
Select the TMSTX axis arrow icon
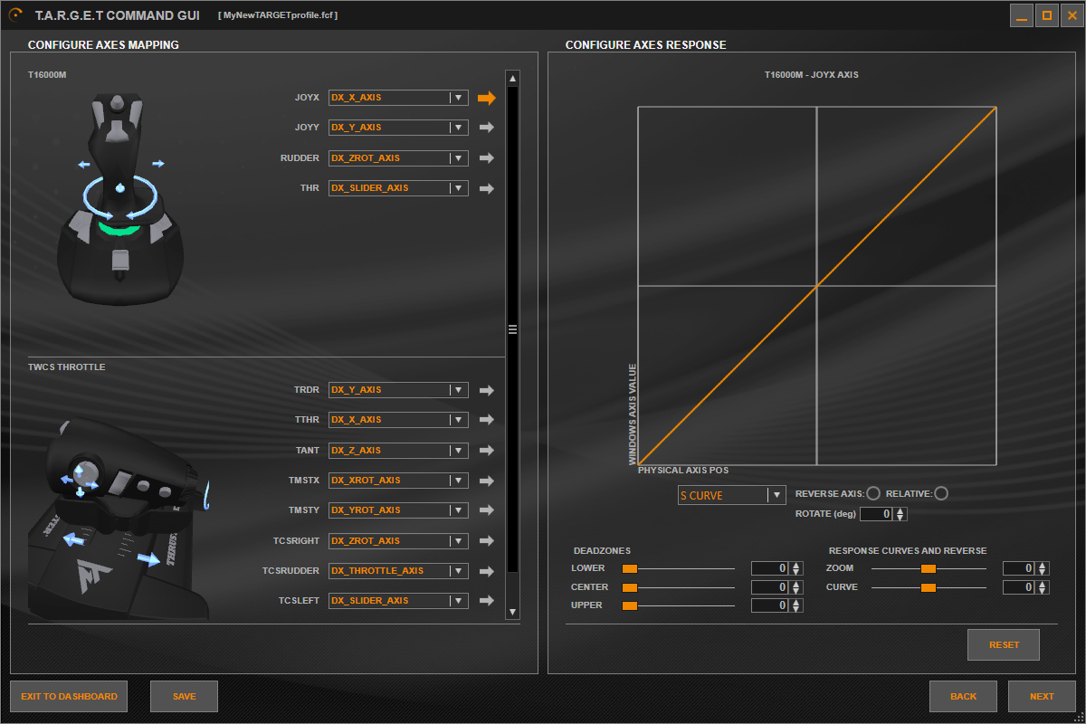click(x=487, y=481)
